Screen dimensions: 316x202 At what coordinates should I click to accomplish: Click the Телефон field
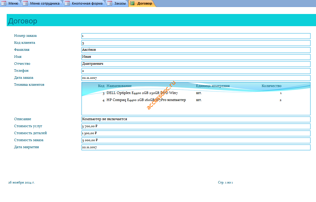tap(196, 71)
